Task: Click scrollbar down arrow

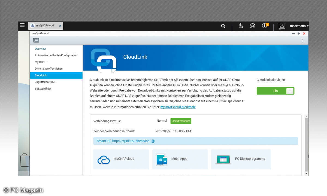Action: tap(306, 174)
